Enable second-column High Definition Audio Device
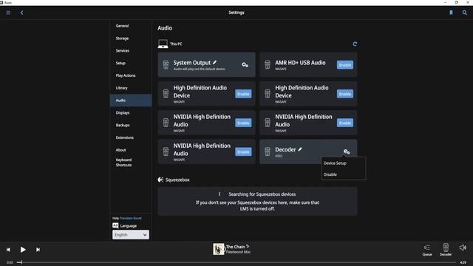This screenshot has height=266, width=473. point(345,94)
